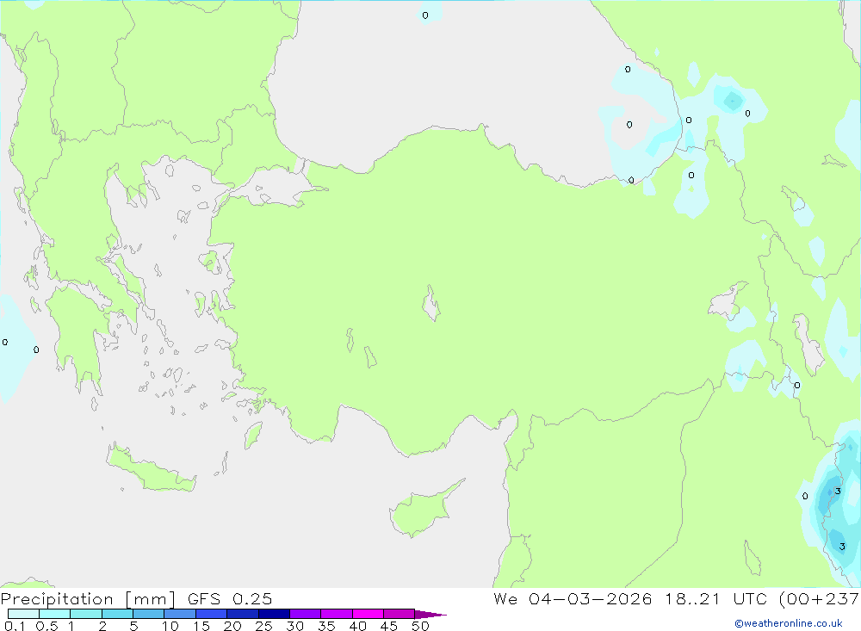Click the "20" legend scale label
This screenshot has width=861, height=631.
click(232, 626)
